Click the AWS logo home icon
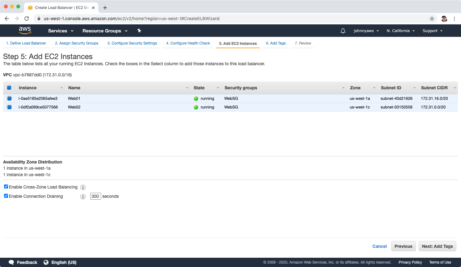461x267 pixels. pyautogui.click(x=25, y=30)
